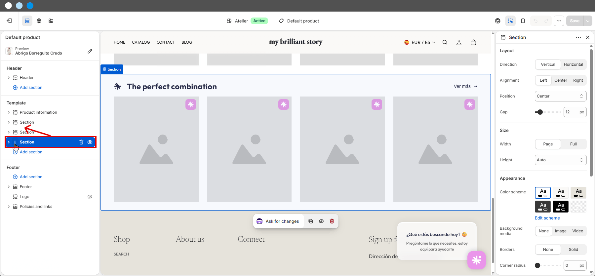Delete the selected Section via trash icon
The width and height of the screenshot is (595, 276).
tap(81, 142)
